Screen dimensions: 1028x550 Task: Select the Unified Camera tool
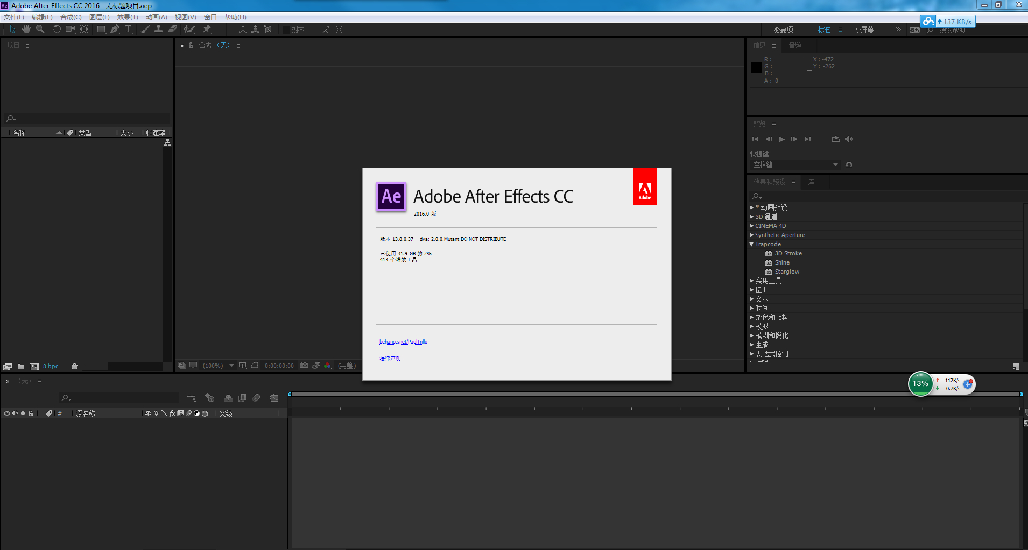click(x=71, y=30)
